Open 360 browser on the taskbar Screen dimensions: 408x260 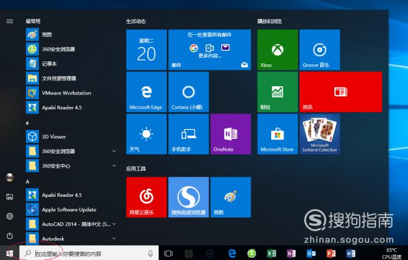(252, 253)
